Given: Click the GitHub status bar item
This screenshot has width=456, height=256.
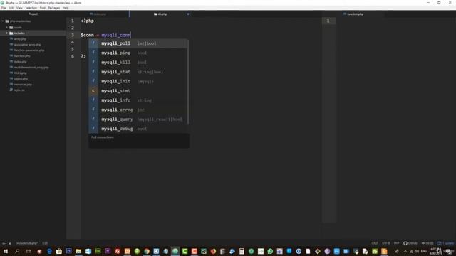Looking at the screenshot, I should pos(410,243).
